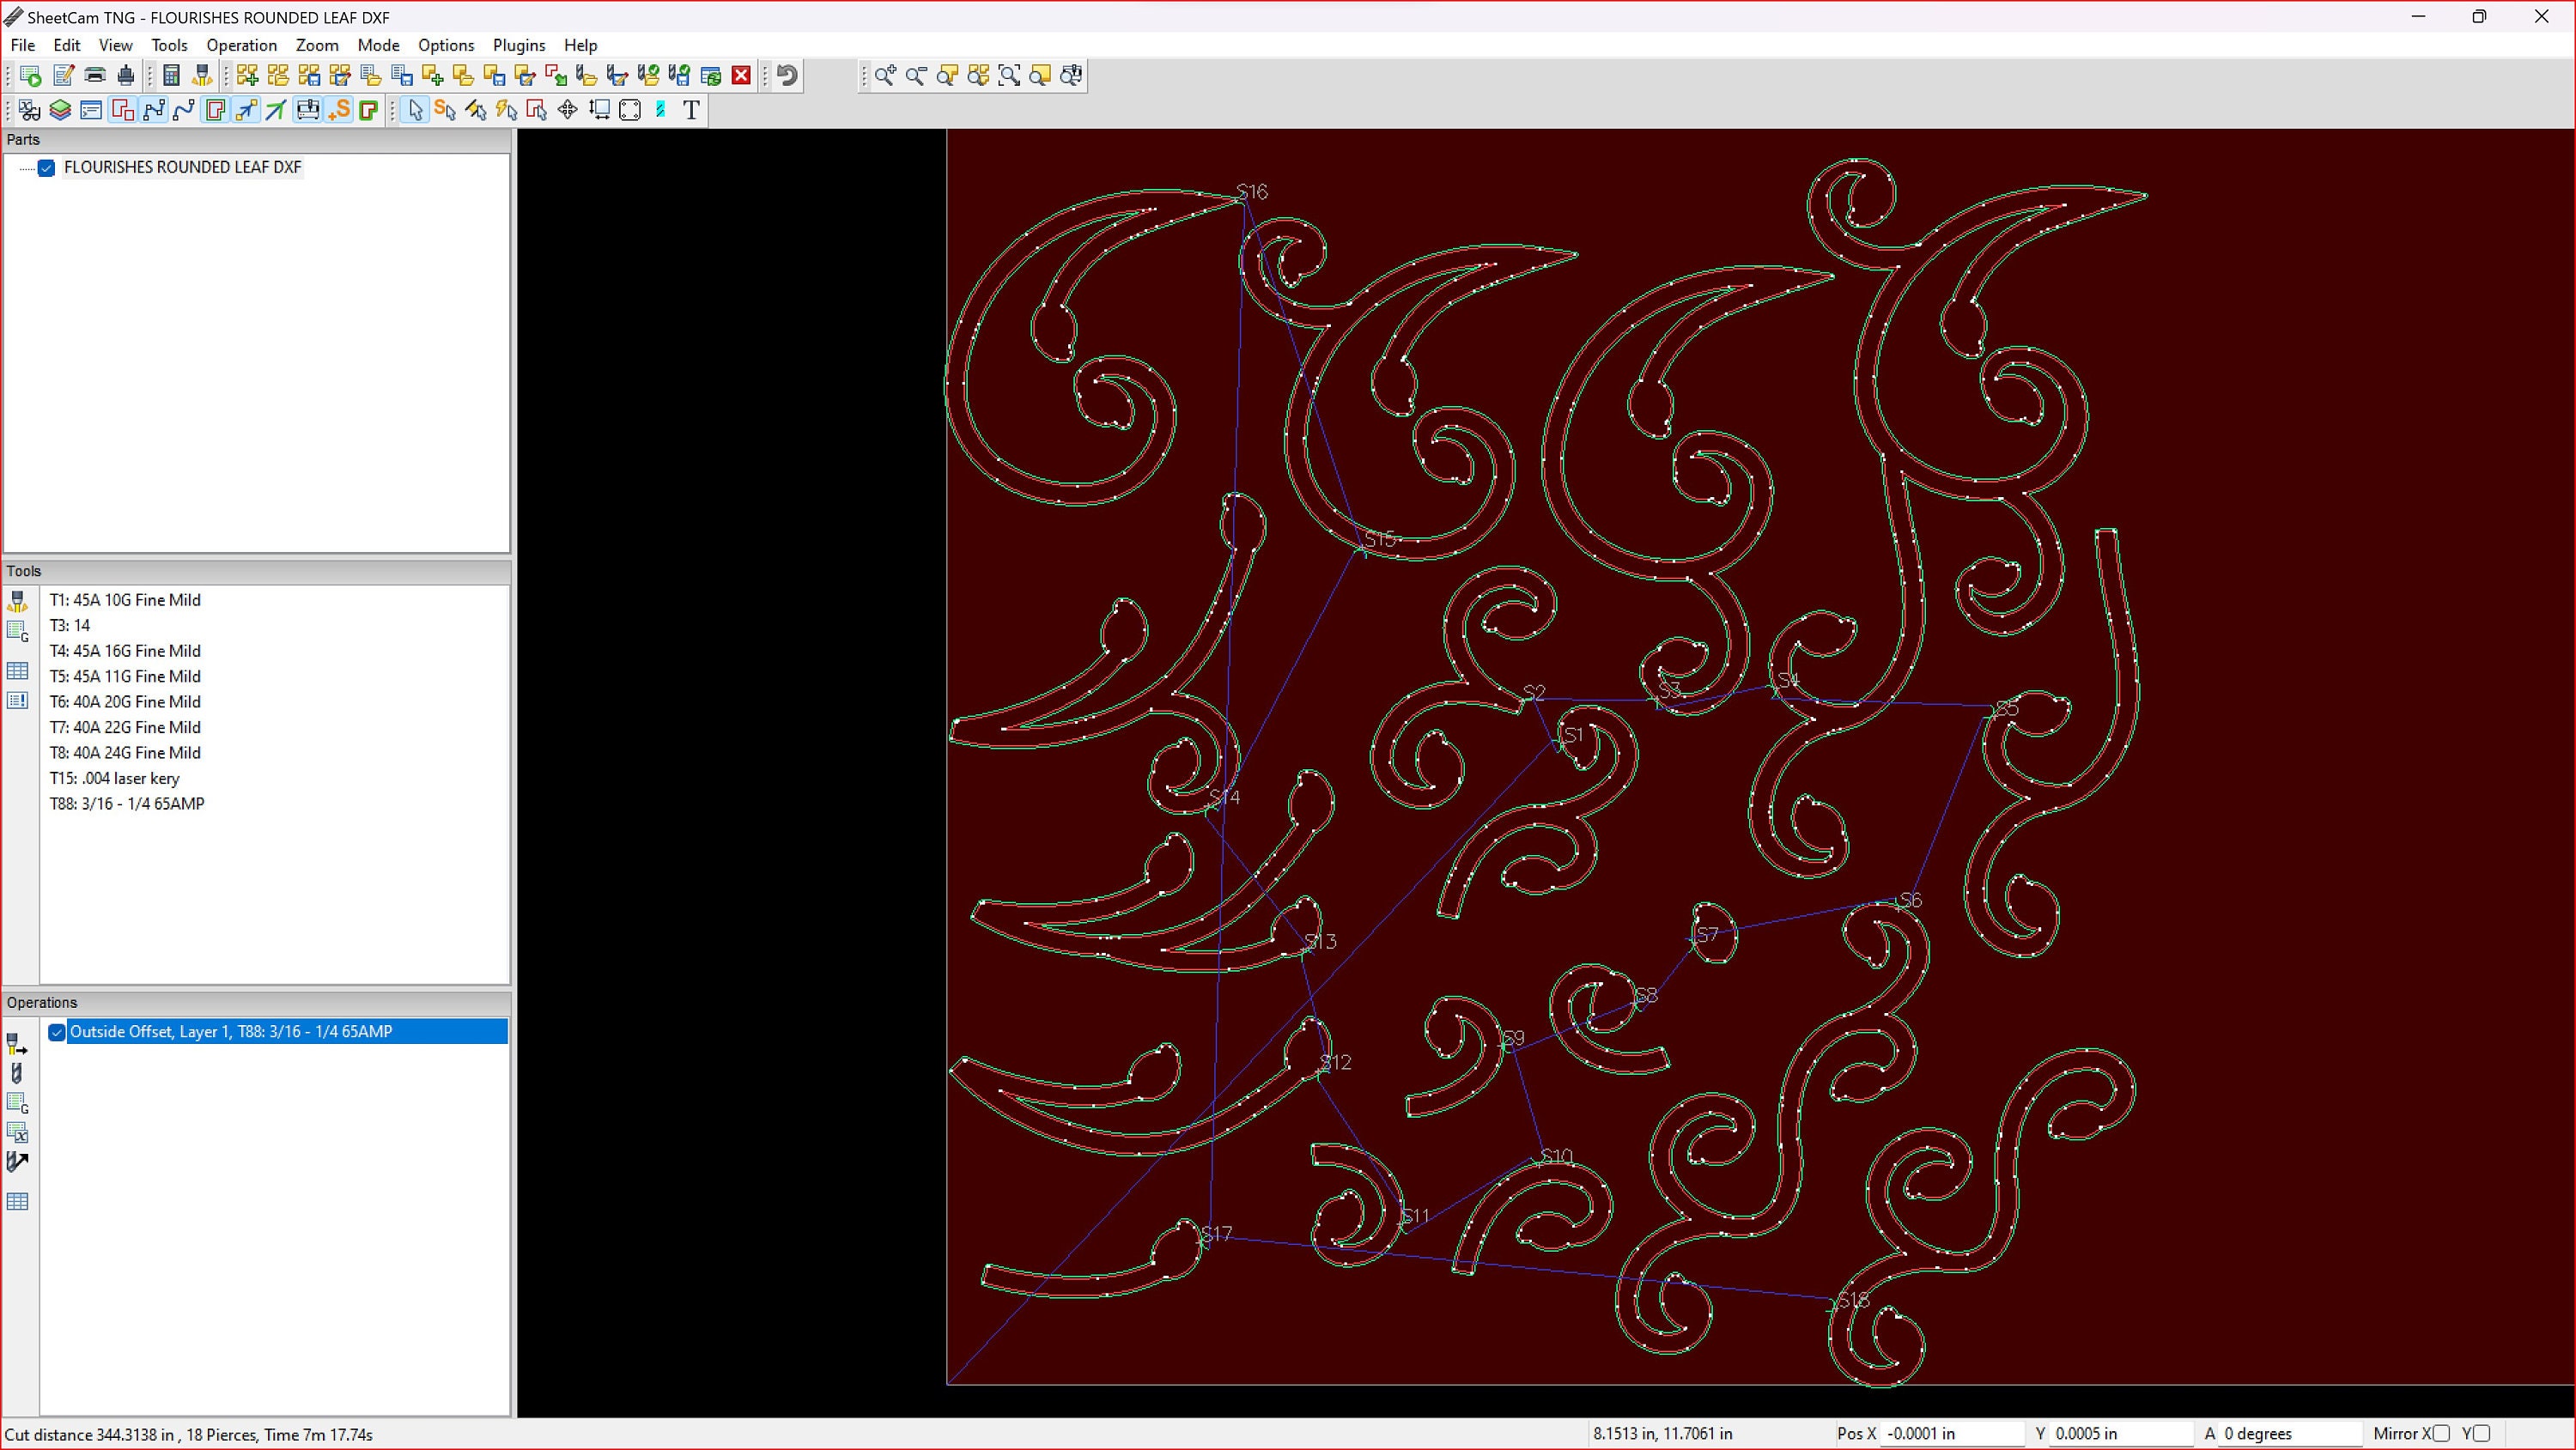
Task: Open the layers icon on the lower toolbar
Action: 60,110
